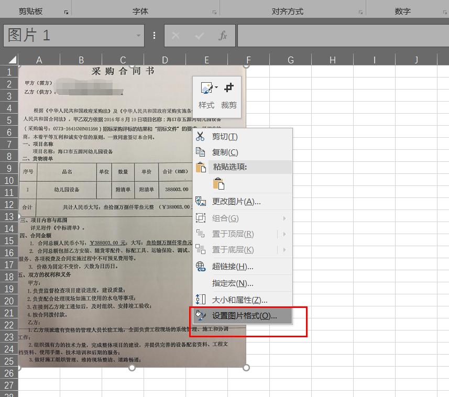Click the 超链接 (Hyperlink) icon

coord(200,267)
